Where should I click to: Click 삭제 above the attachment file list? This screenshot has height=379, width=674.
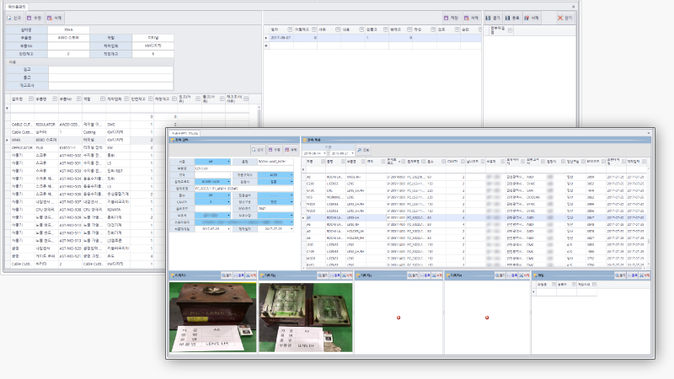[x=532, y=18]
